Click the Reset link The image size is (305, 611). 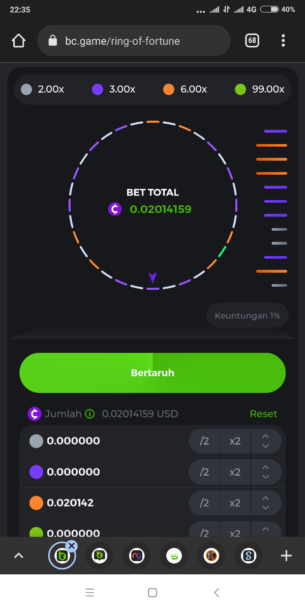coord(263,414)
